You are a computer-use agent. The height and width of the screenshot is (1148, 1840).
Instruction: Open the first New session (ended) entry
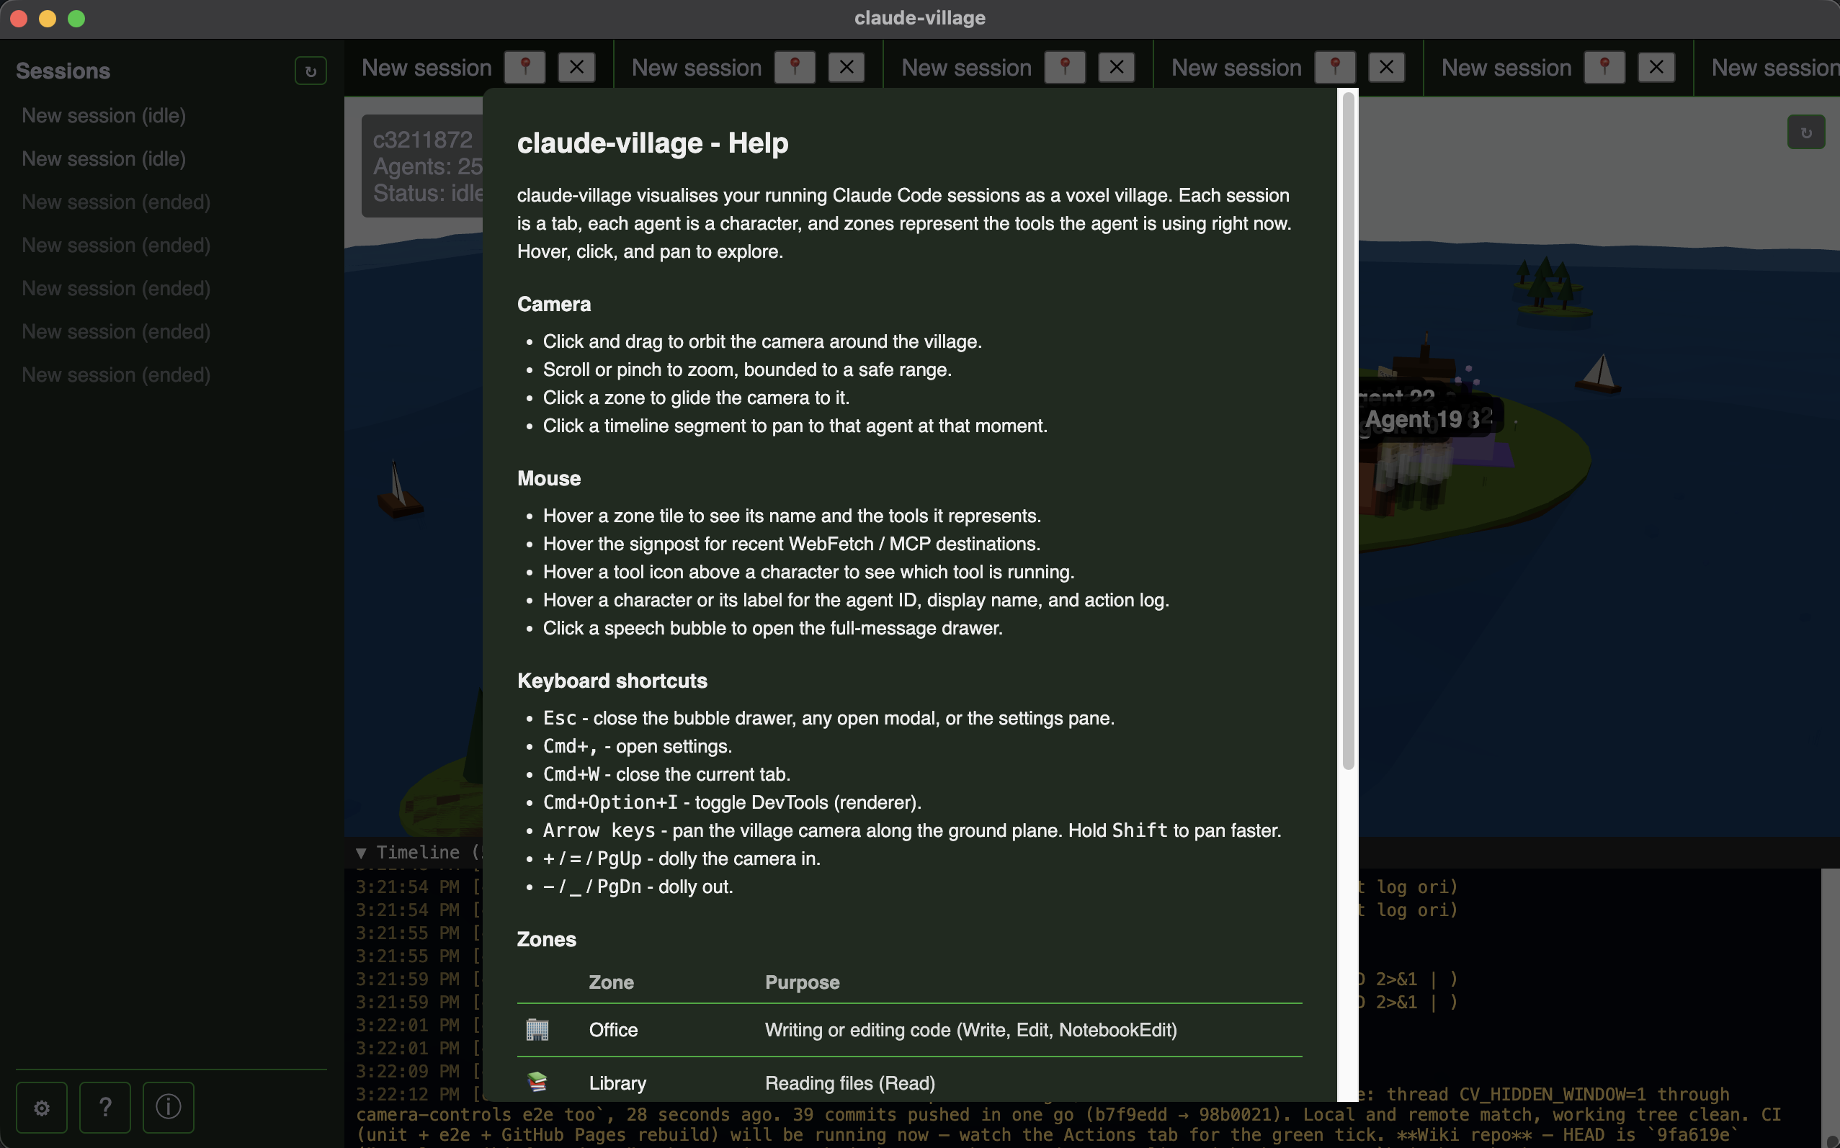(116, 202)
